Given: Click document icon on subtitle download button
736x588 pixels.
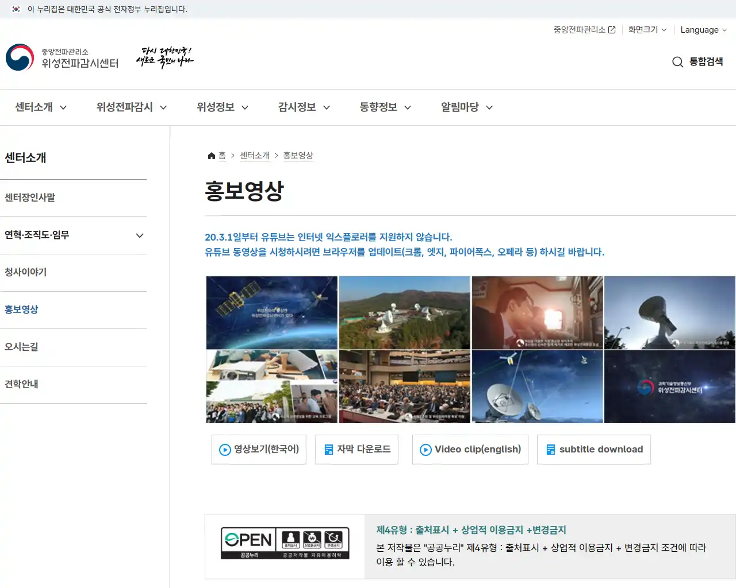Looking at the screenshot, I should pos(551,450).
